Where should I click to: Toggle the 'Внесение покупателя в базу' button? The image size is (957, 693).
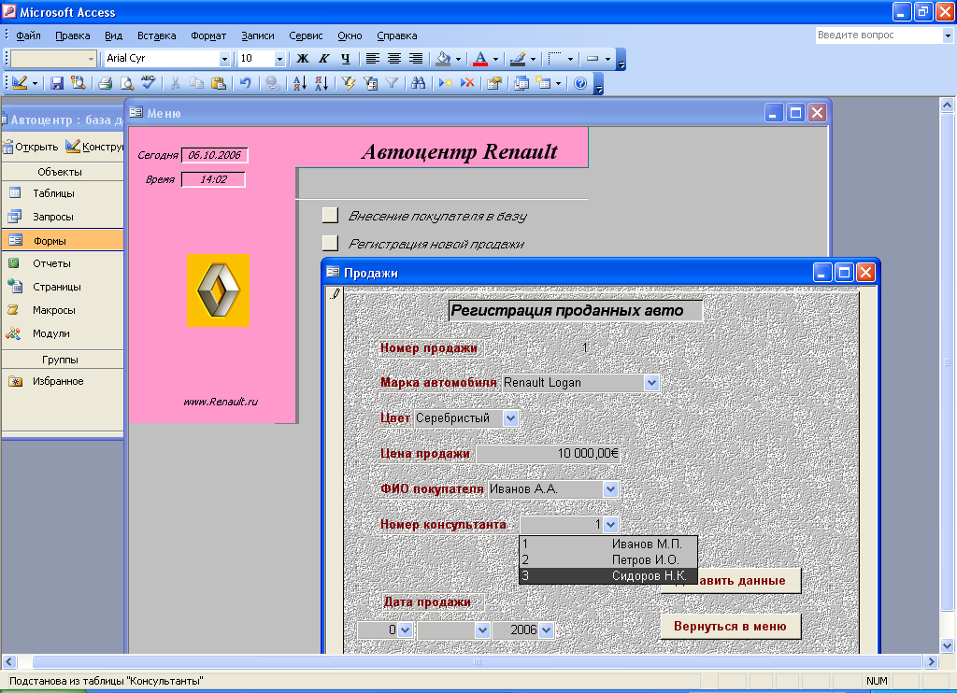coord(330,215)
